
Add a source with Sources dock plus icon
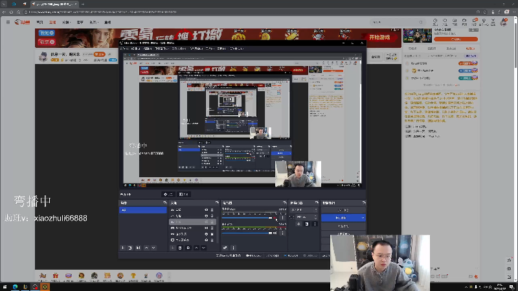pos(172,248)
